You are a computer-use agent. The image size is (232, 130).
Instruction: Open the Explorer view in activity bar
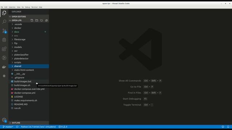pos(4,13)
